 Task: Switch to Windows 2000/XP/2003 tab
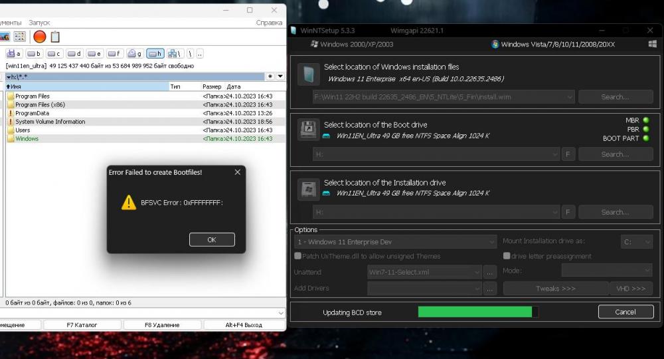[352, 45]
